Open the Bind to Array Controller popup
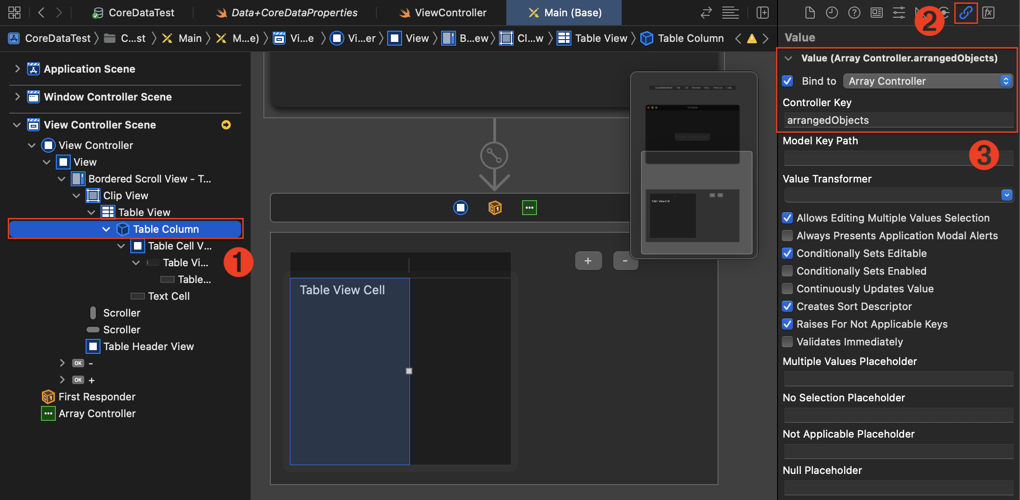 pos(928,81)
